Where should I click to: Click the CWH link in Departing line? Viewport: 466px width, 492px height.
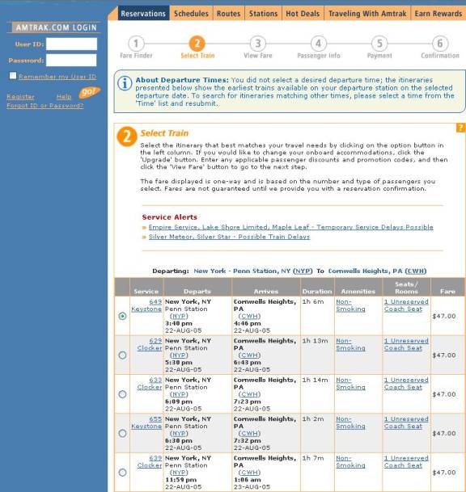pyautogui.click(x=416, y=271)
